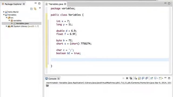Close the Console view tab

58,79
